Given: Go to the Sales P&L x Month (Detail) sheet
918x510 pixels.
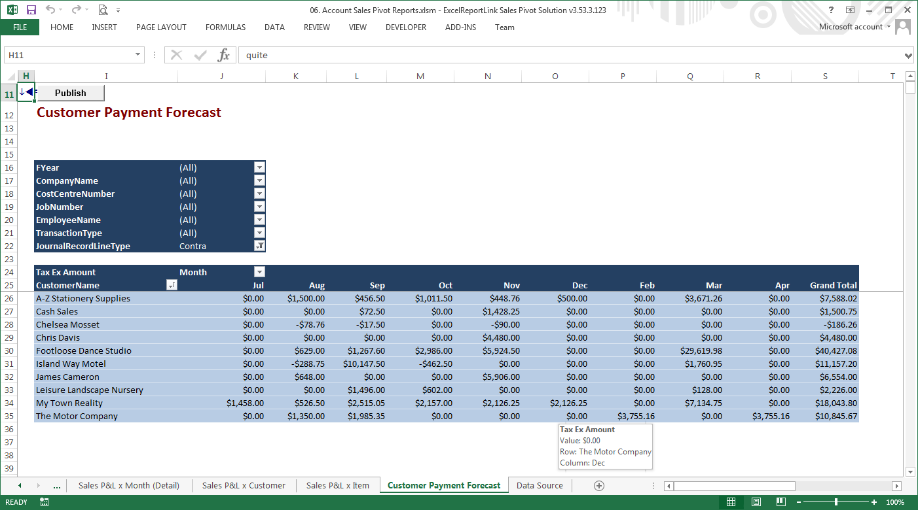Looking at the screenshot, I should click(x=129, y=485).
